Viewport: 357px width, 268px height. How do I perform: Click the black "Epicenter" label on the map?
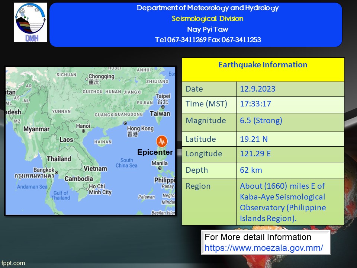(x=155, y=152)
